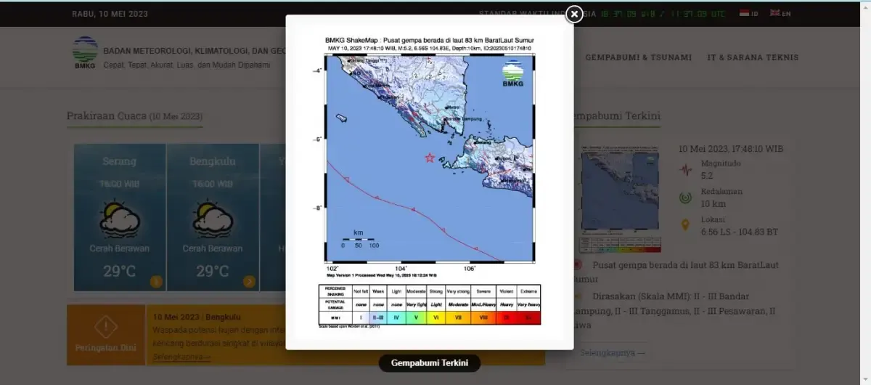This screenshot has width=871, height=385.
Task: Click the coordinates 6.56 LS - 104.83 BT
Action: 740,232
